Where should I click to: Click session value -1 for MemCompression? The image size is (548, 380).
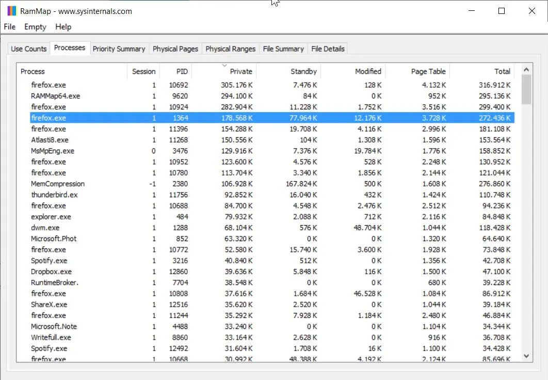pos(152,184)
